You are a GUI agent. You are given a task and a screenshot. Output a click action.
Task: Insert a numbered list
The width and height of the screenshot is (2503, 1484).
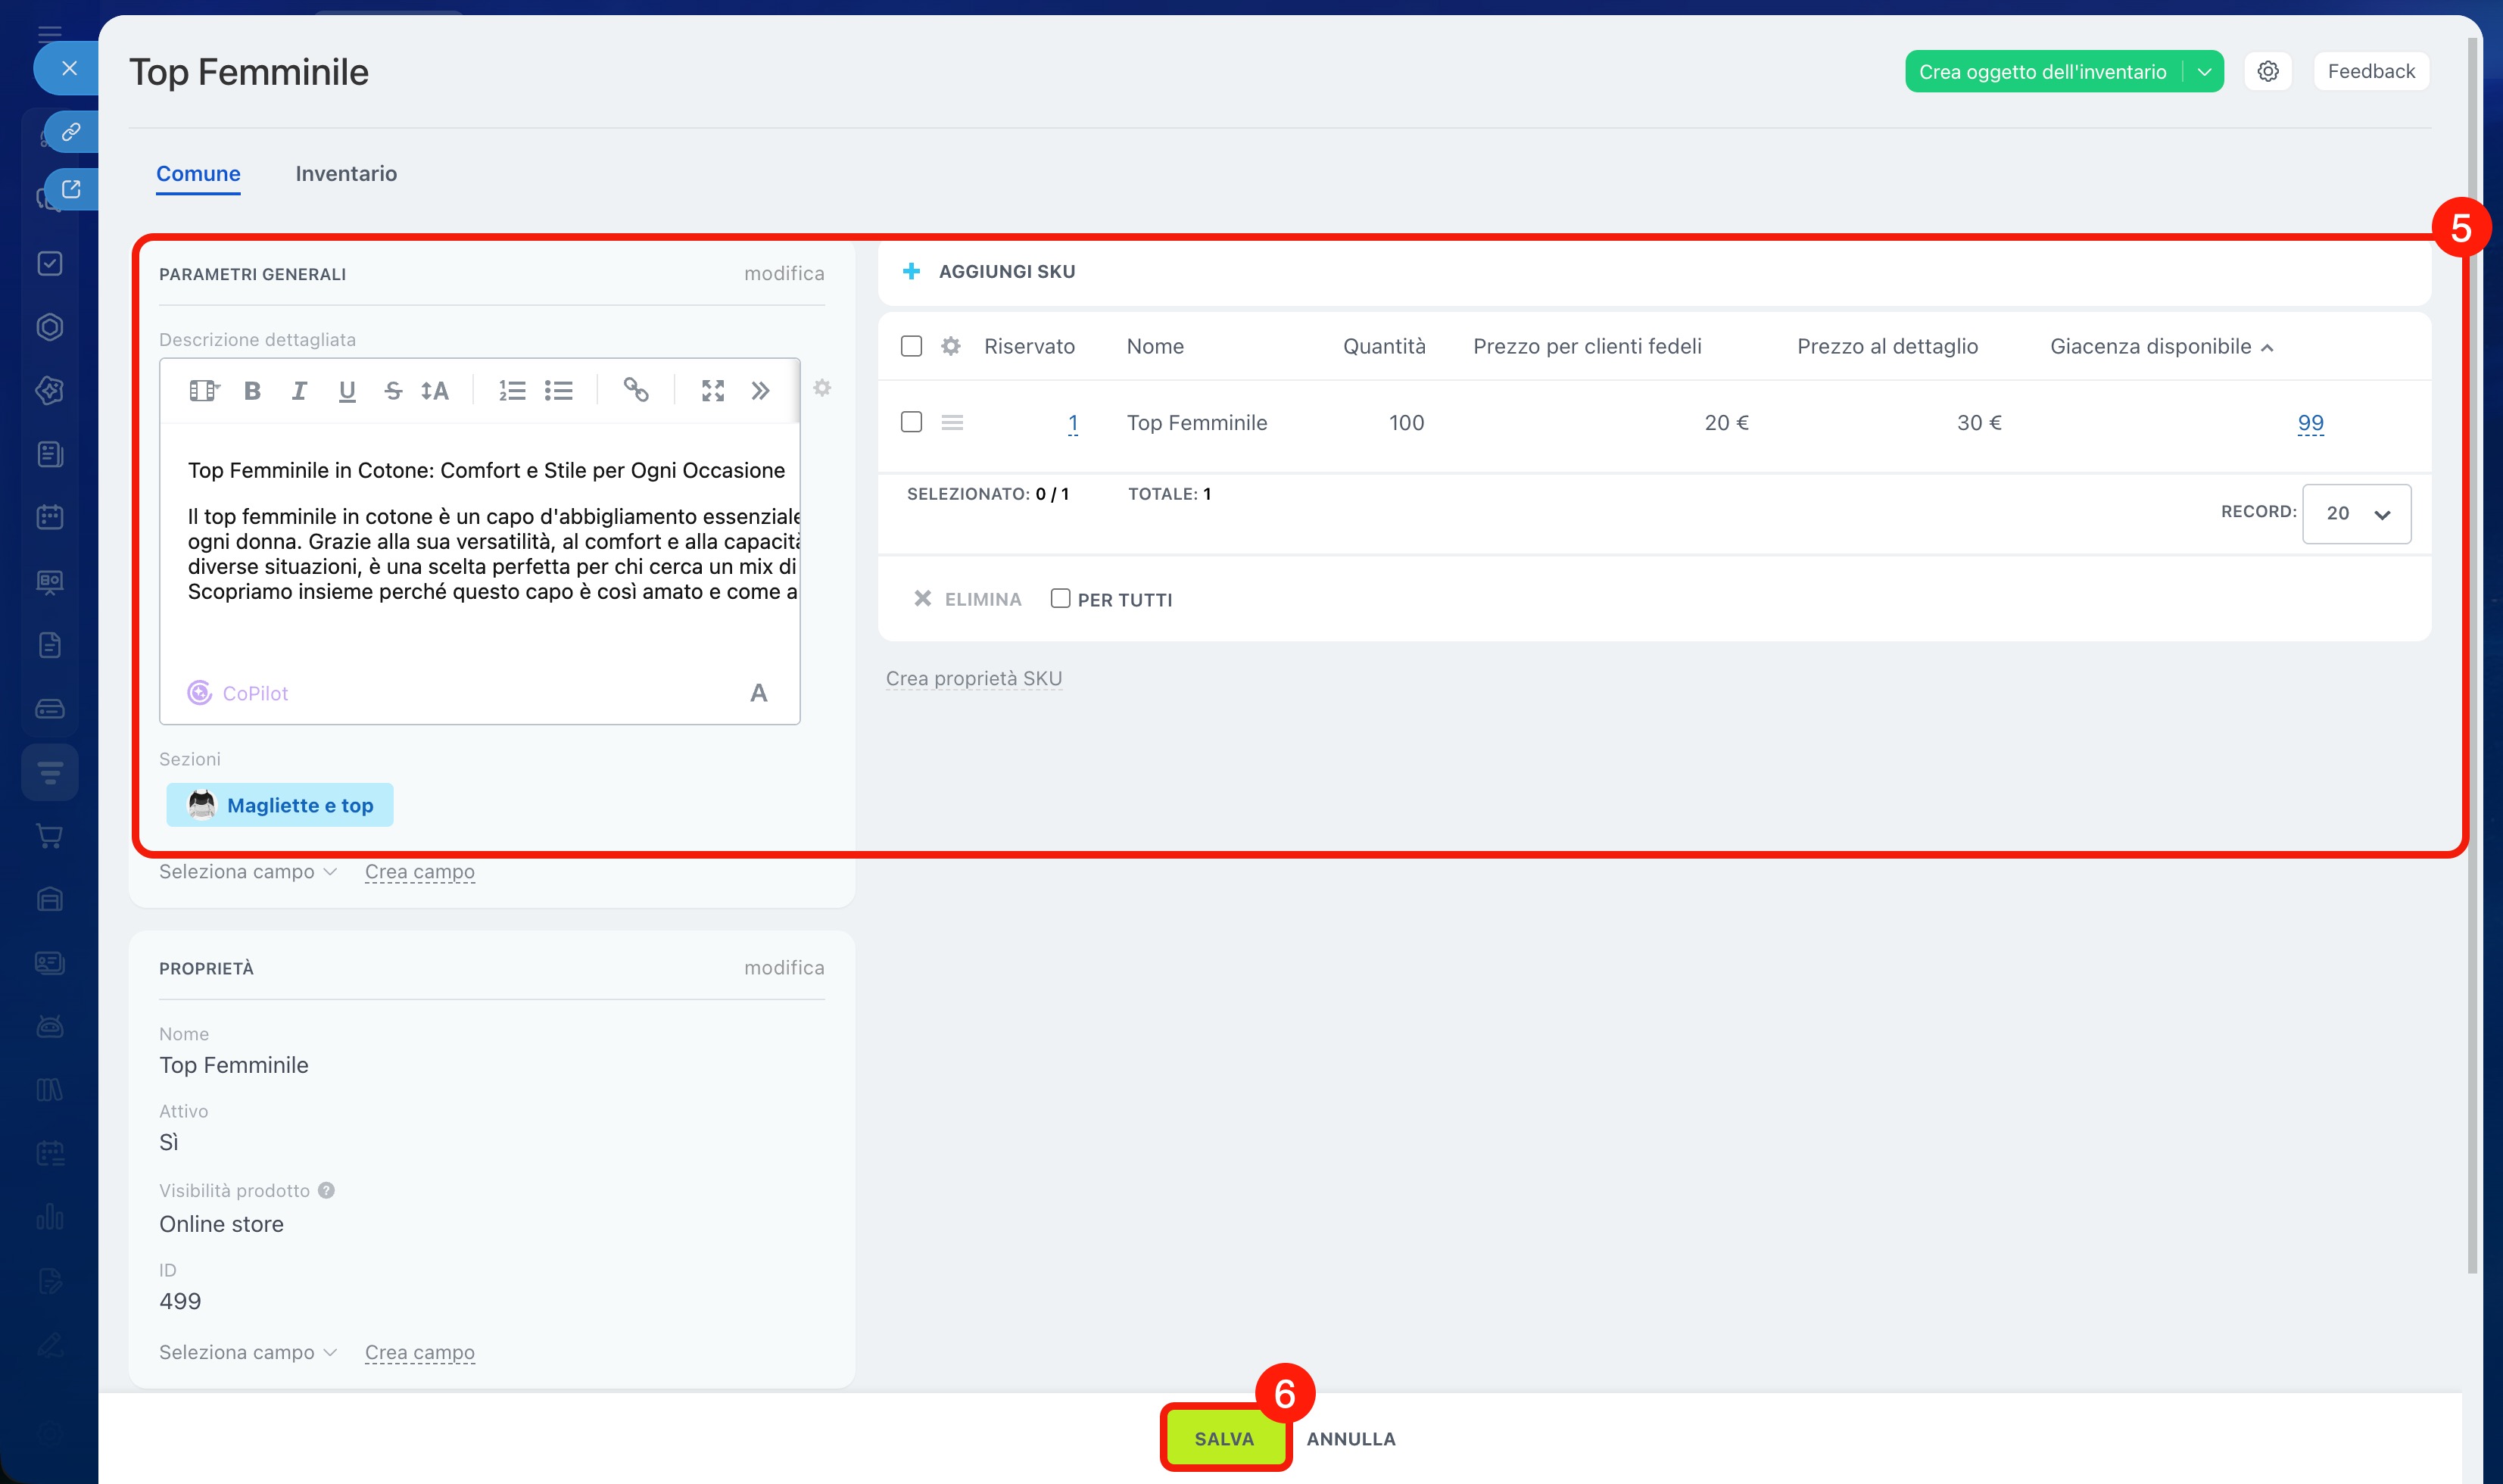pyautogui.click(x=512, y=391)
